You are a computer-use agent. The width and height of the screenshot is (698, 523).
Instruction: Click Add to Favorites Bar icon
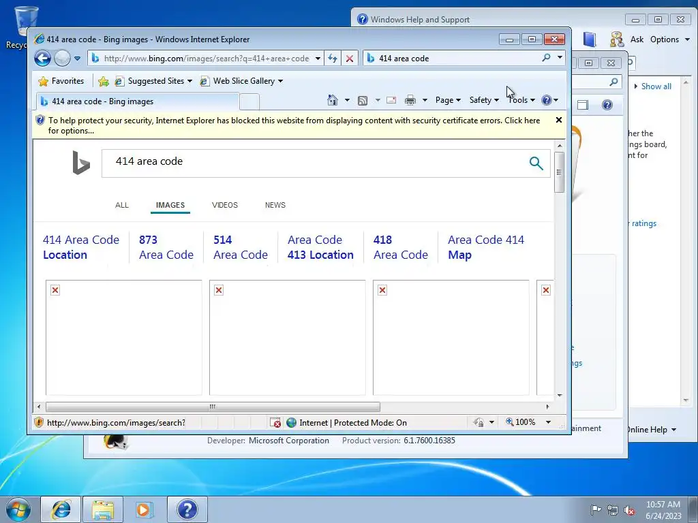pyautogui.click(x=104, y=81)
